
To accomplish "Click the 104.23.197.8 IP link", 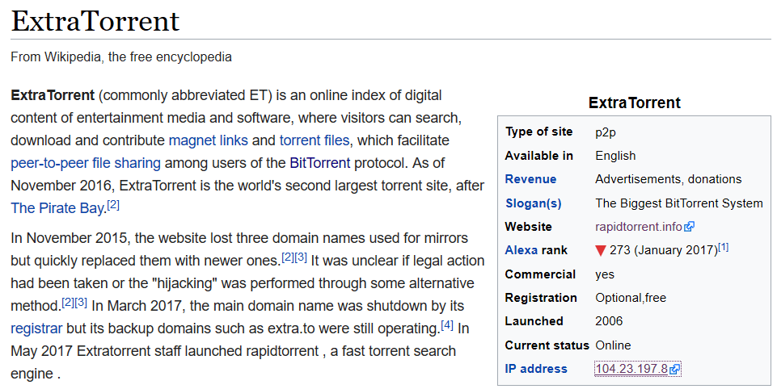I will click(x=631, y=369).
